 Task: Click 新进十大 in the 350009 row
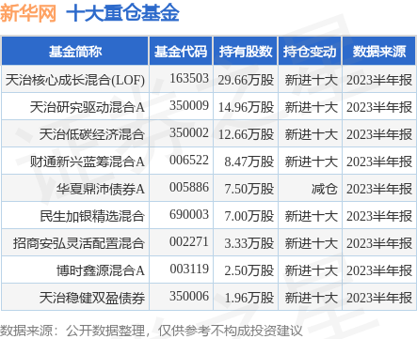[312, 107]
